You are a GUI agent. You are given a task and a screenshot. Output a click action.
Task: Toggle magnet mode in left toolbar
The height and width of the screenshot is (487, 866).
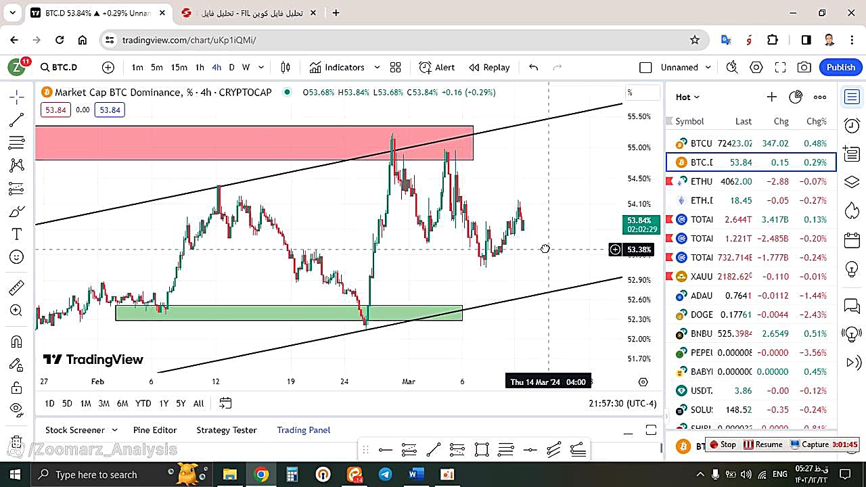[17, 342]
